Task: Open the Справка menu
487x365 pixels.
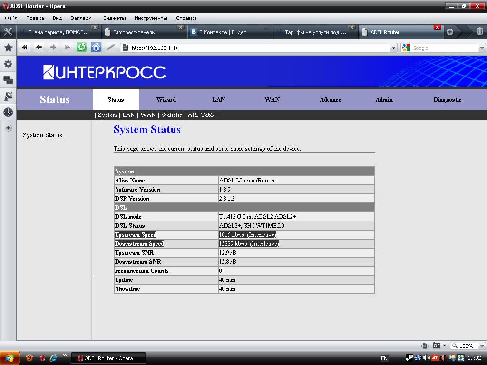Action: pyautogui.click(x=186, y=18)
